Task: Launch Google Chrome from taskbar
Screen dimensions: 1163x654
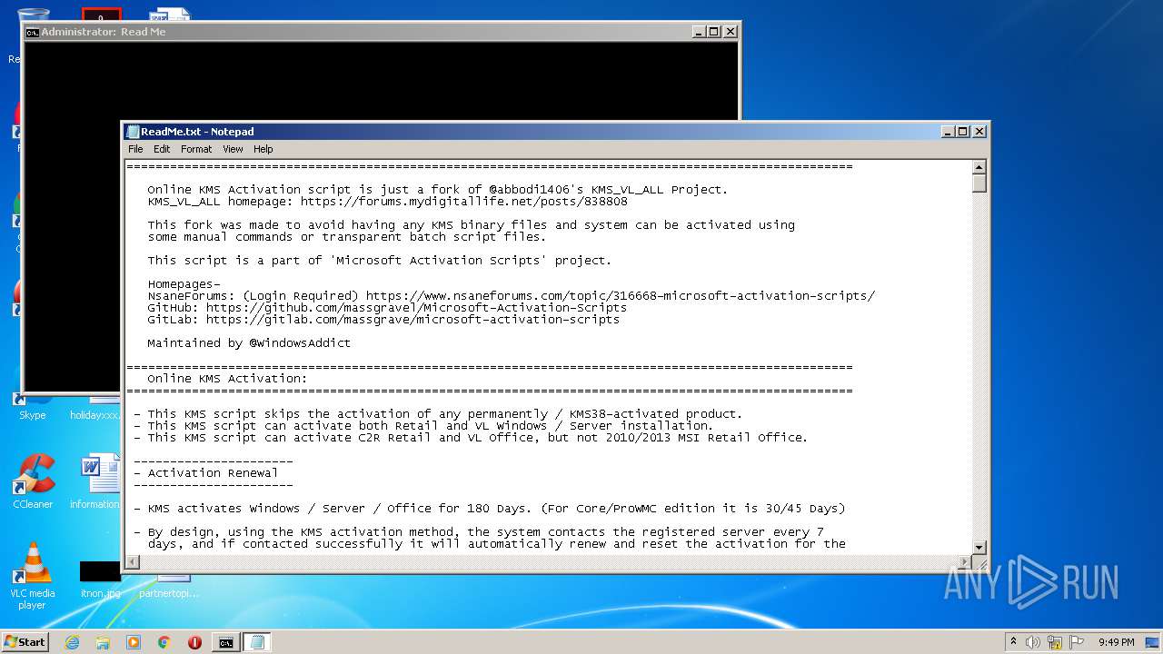Action: pos(164,642)
